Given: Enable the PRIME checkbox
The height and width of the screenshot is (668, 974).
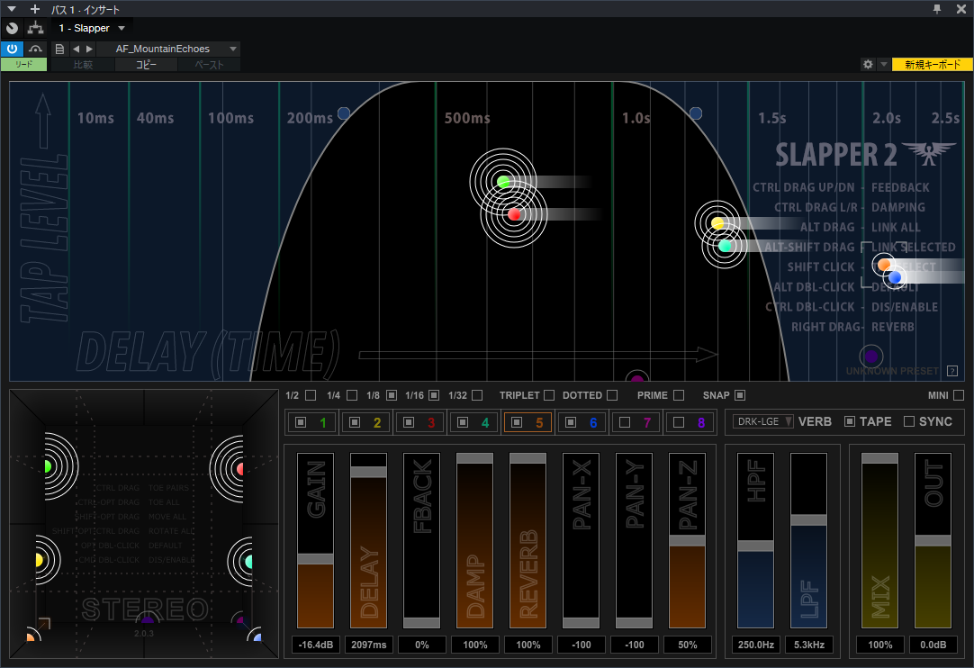Looking at the screenshot, I should [679, 395].
